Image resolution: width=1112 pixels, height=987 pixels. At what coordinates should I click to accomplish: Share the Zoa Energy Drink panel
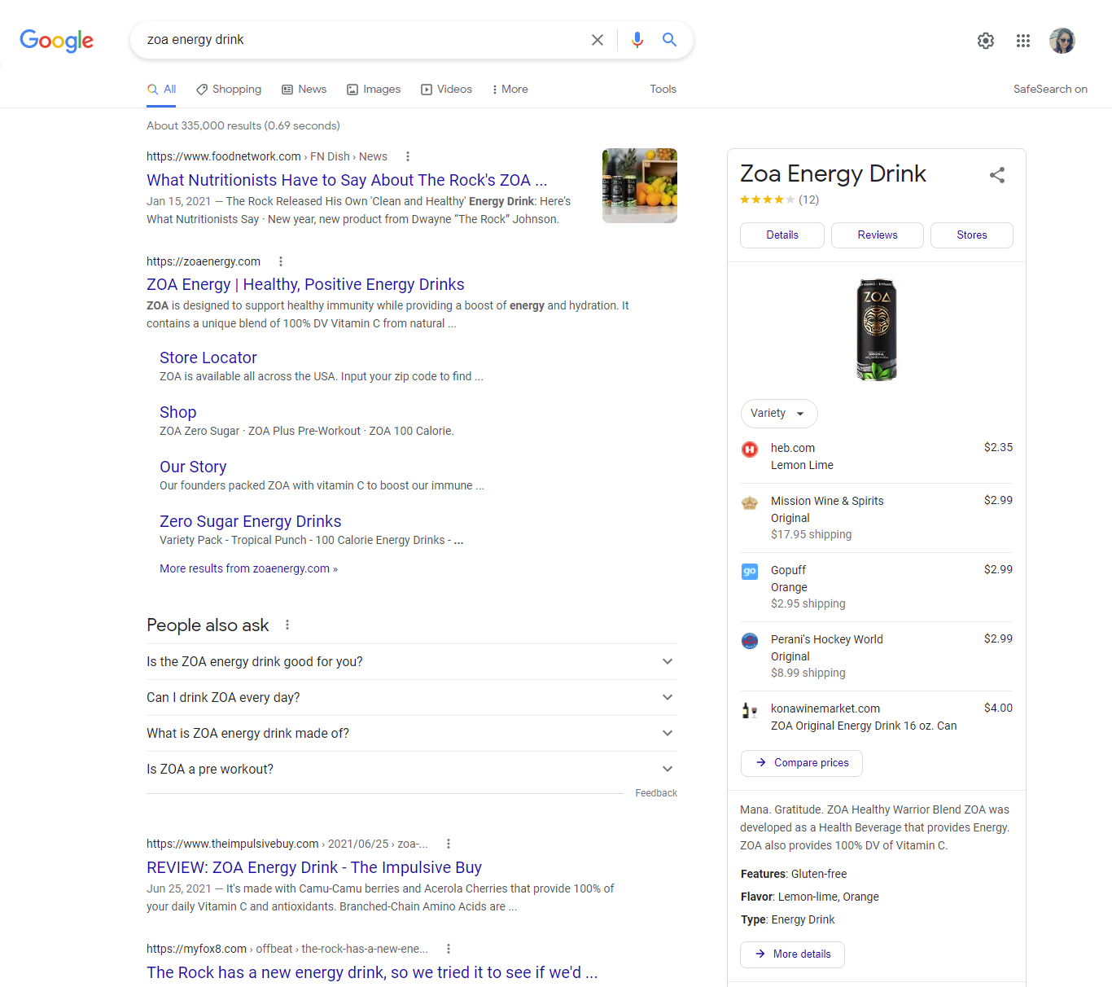(x=997, y=175)
